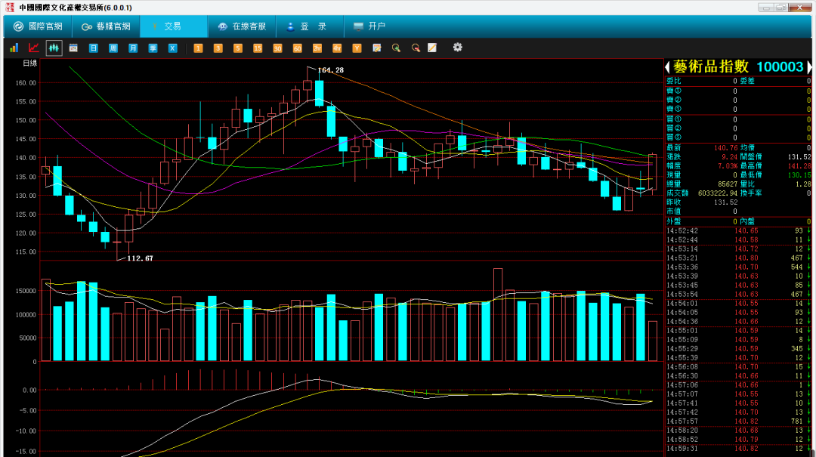This screenshot has width=816, height=457.
Task: Select 4hr interval icon
Action: 337,48
